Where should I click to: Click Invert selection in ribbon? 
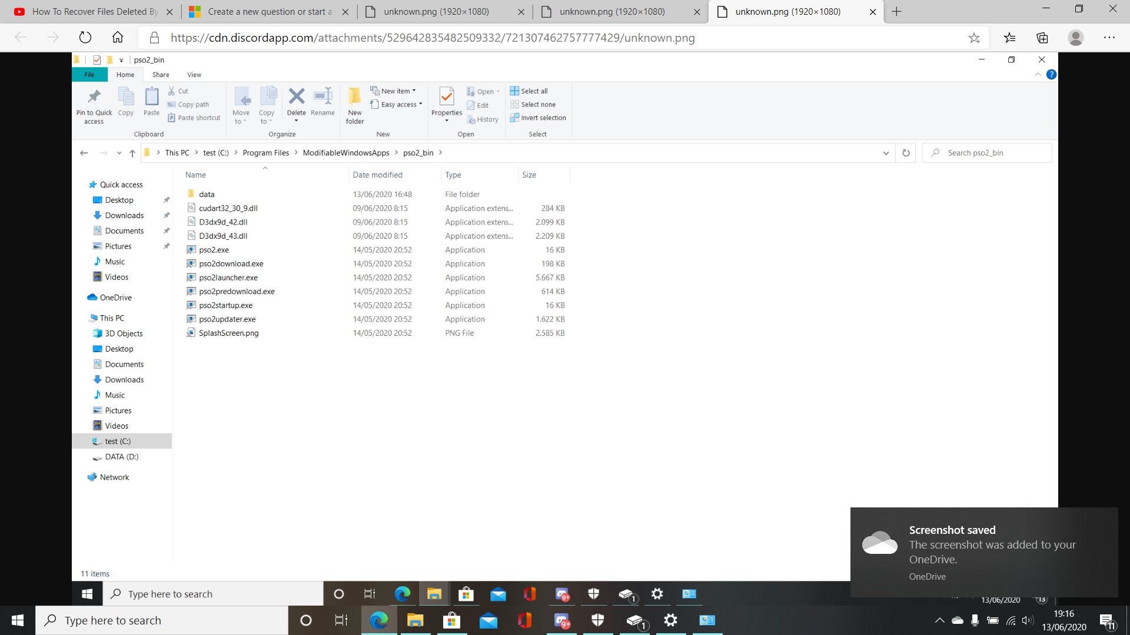click(x=539, y=118)
